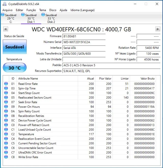Click status orb of Reallocated Sectors Count row
163x168 pixels.
pos(6,97)
